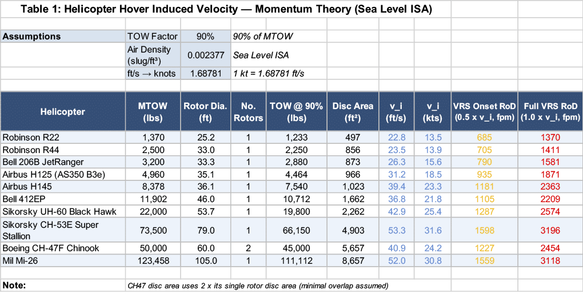
Task: Click the 1,370 MTOW value for R22
Action: click(x=154, y=137)
